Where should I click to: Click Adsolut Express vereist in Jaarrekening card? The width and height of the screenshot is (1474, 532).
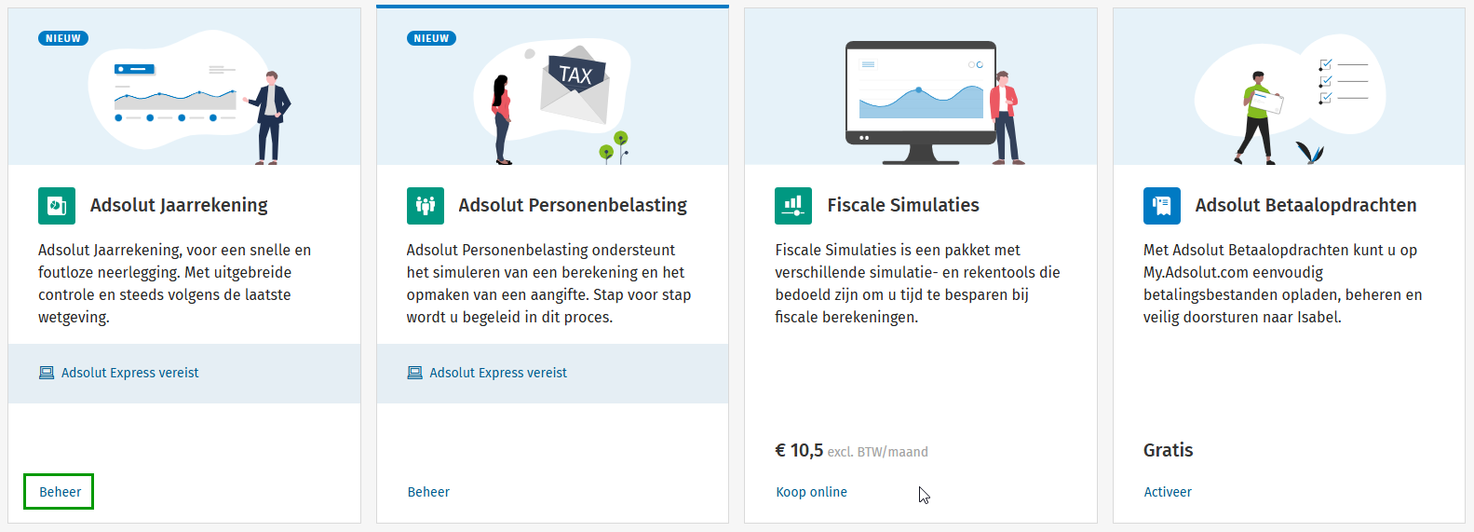click(x=130, y=373)
